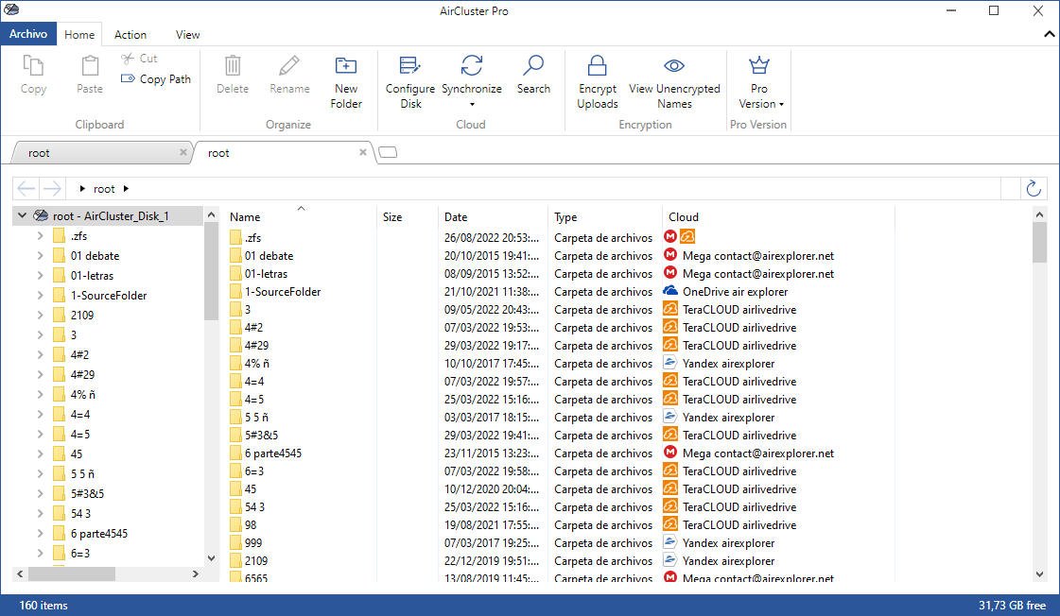Click the Copy Path icon
1060x616 pixels.
click(x=130, y=79)
